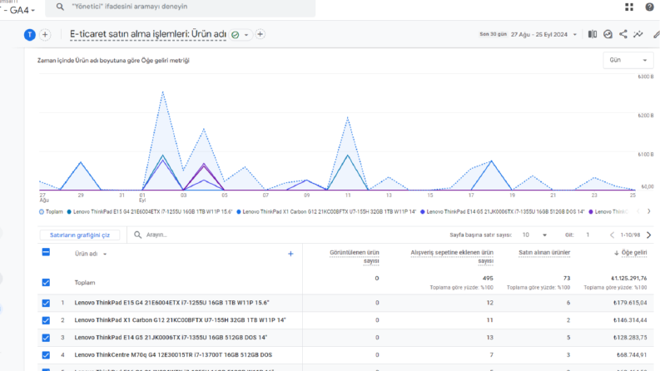Add a secondary dimension with the blue plus
Image resolution: width=660 pixels, height=371 pixels.
click(x=290, y=254)
